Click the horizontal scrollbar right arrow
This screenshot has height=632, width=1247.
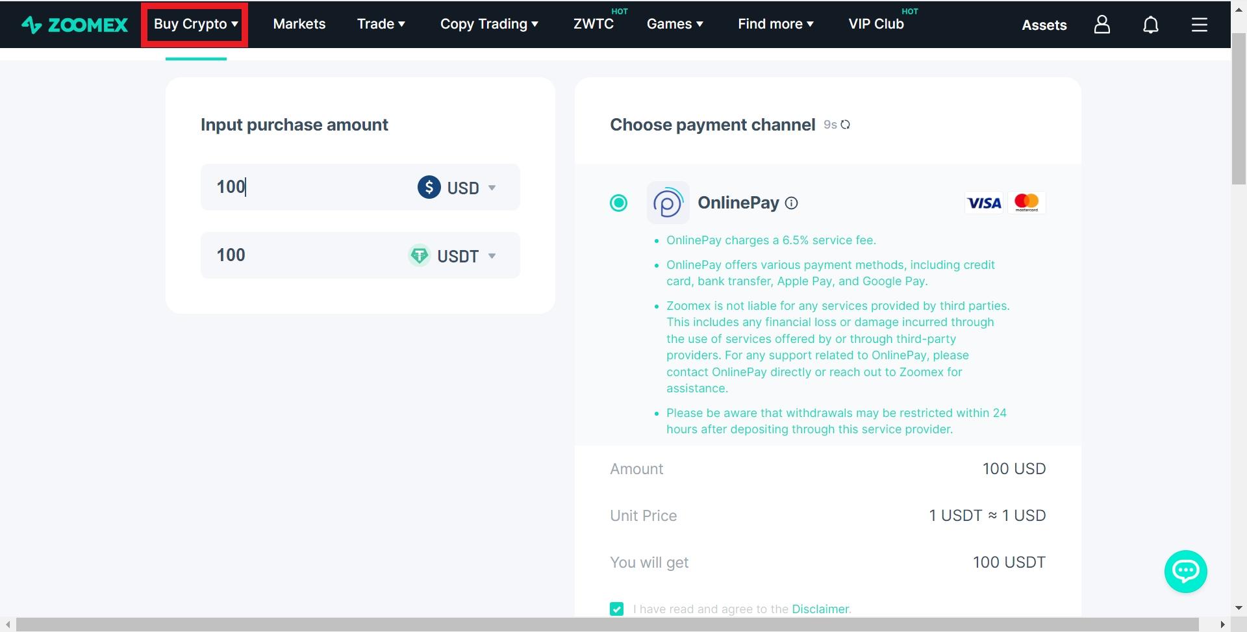click(x=1222, y=625)
